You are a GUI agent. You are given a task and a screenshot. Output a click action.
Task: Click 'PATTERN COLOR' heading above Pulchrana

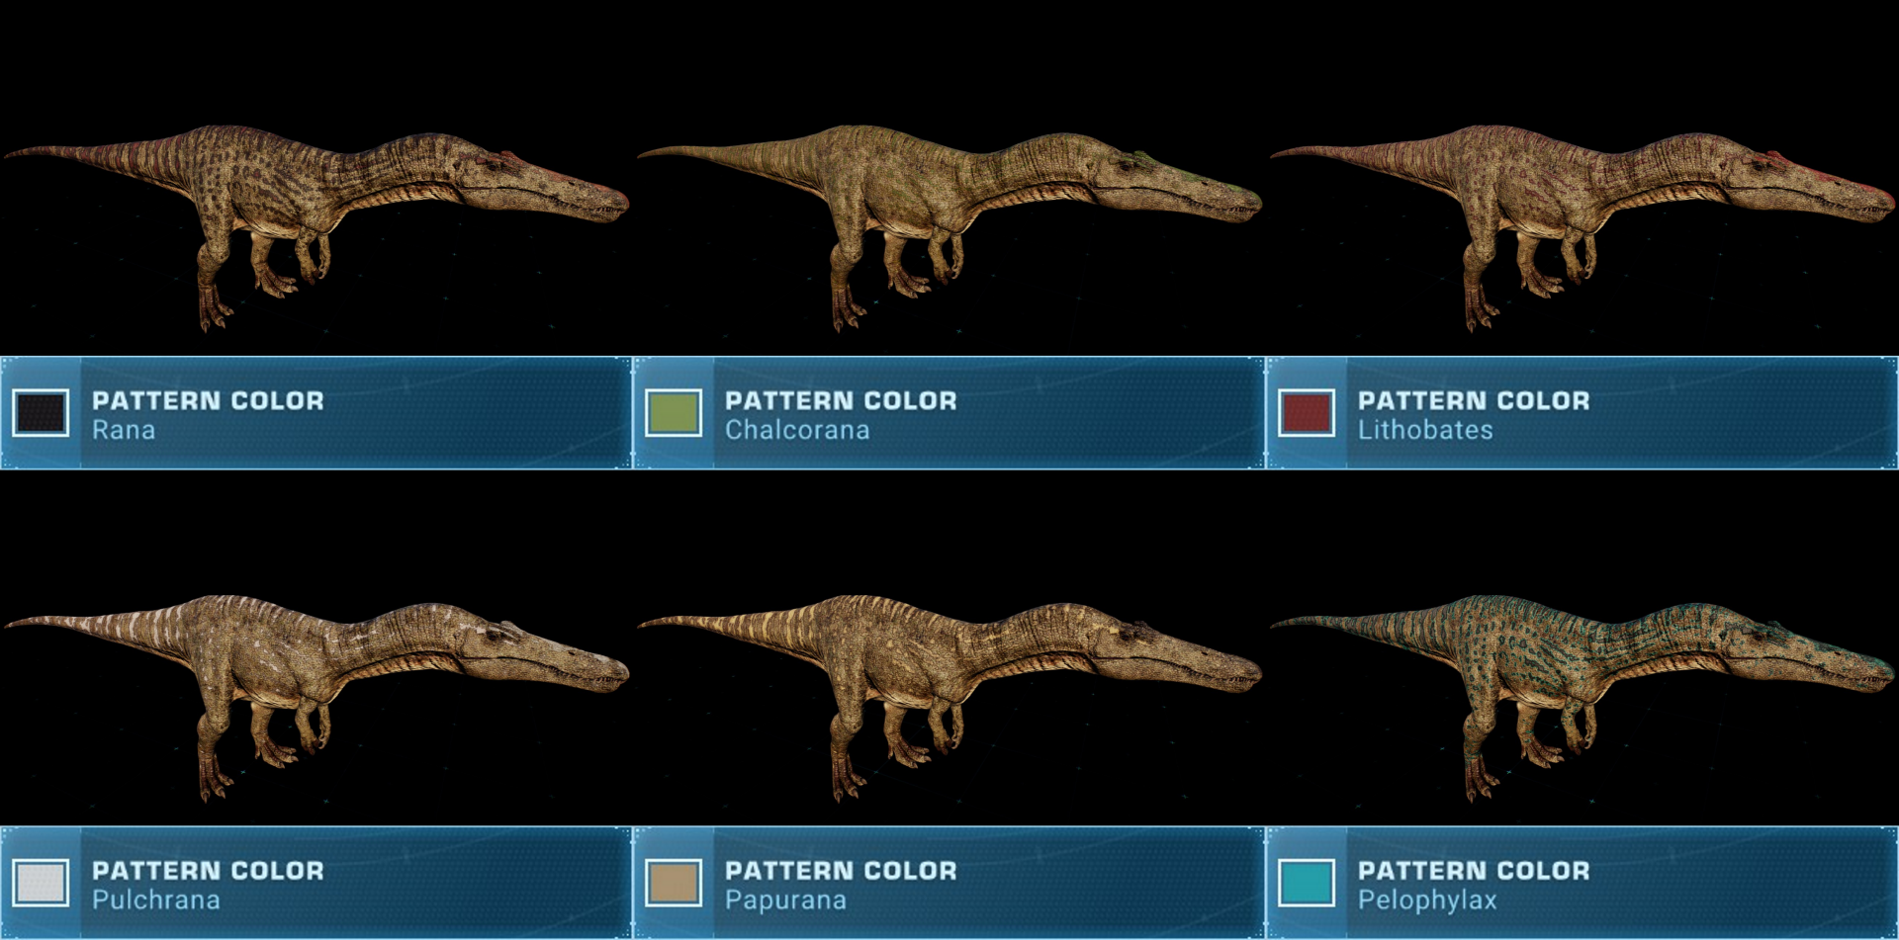pos(208,870)
